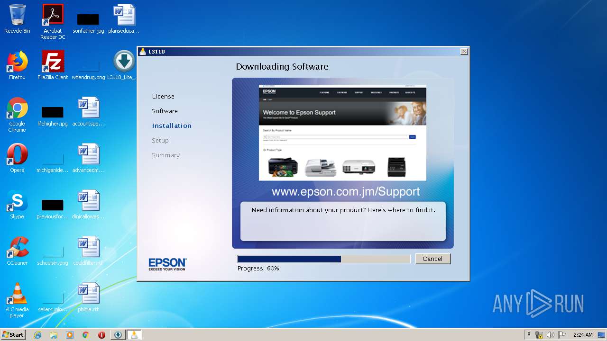The width and height of the screenshot is (607, 341).
Task: Open schoolsix.png desktop file
Action: click(53, 255)
